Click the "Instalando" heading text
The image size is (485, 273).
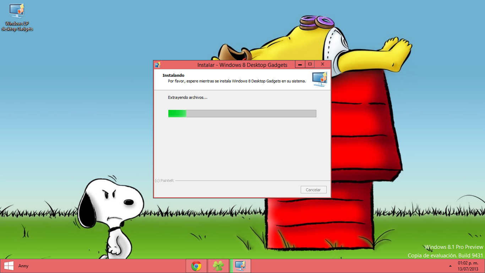173,75
